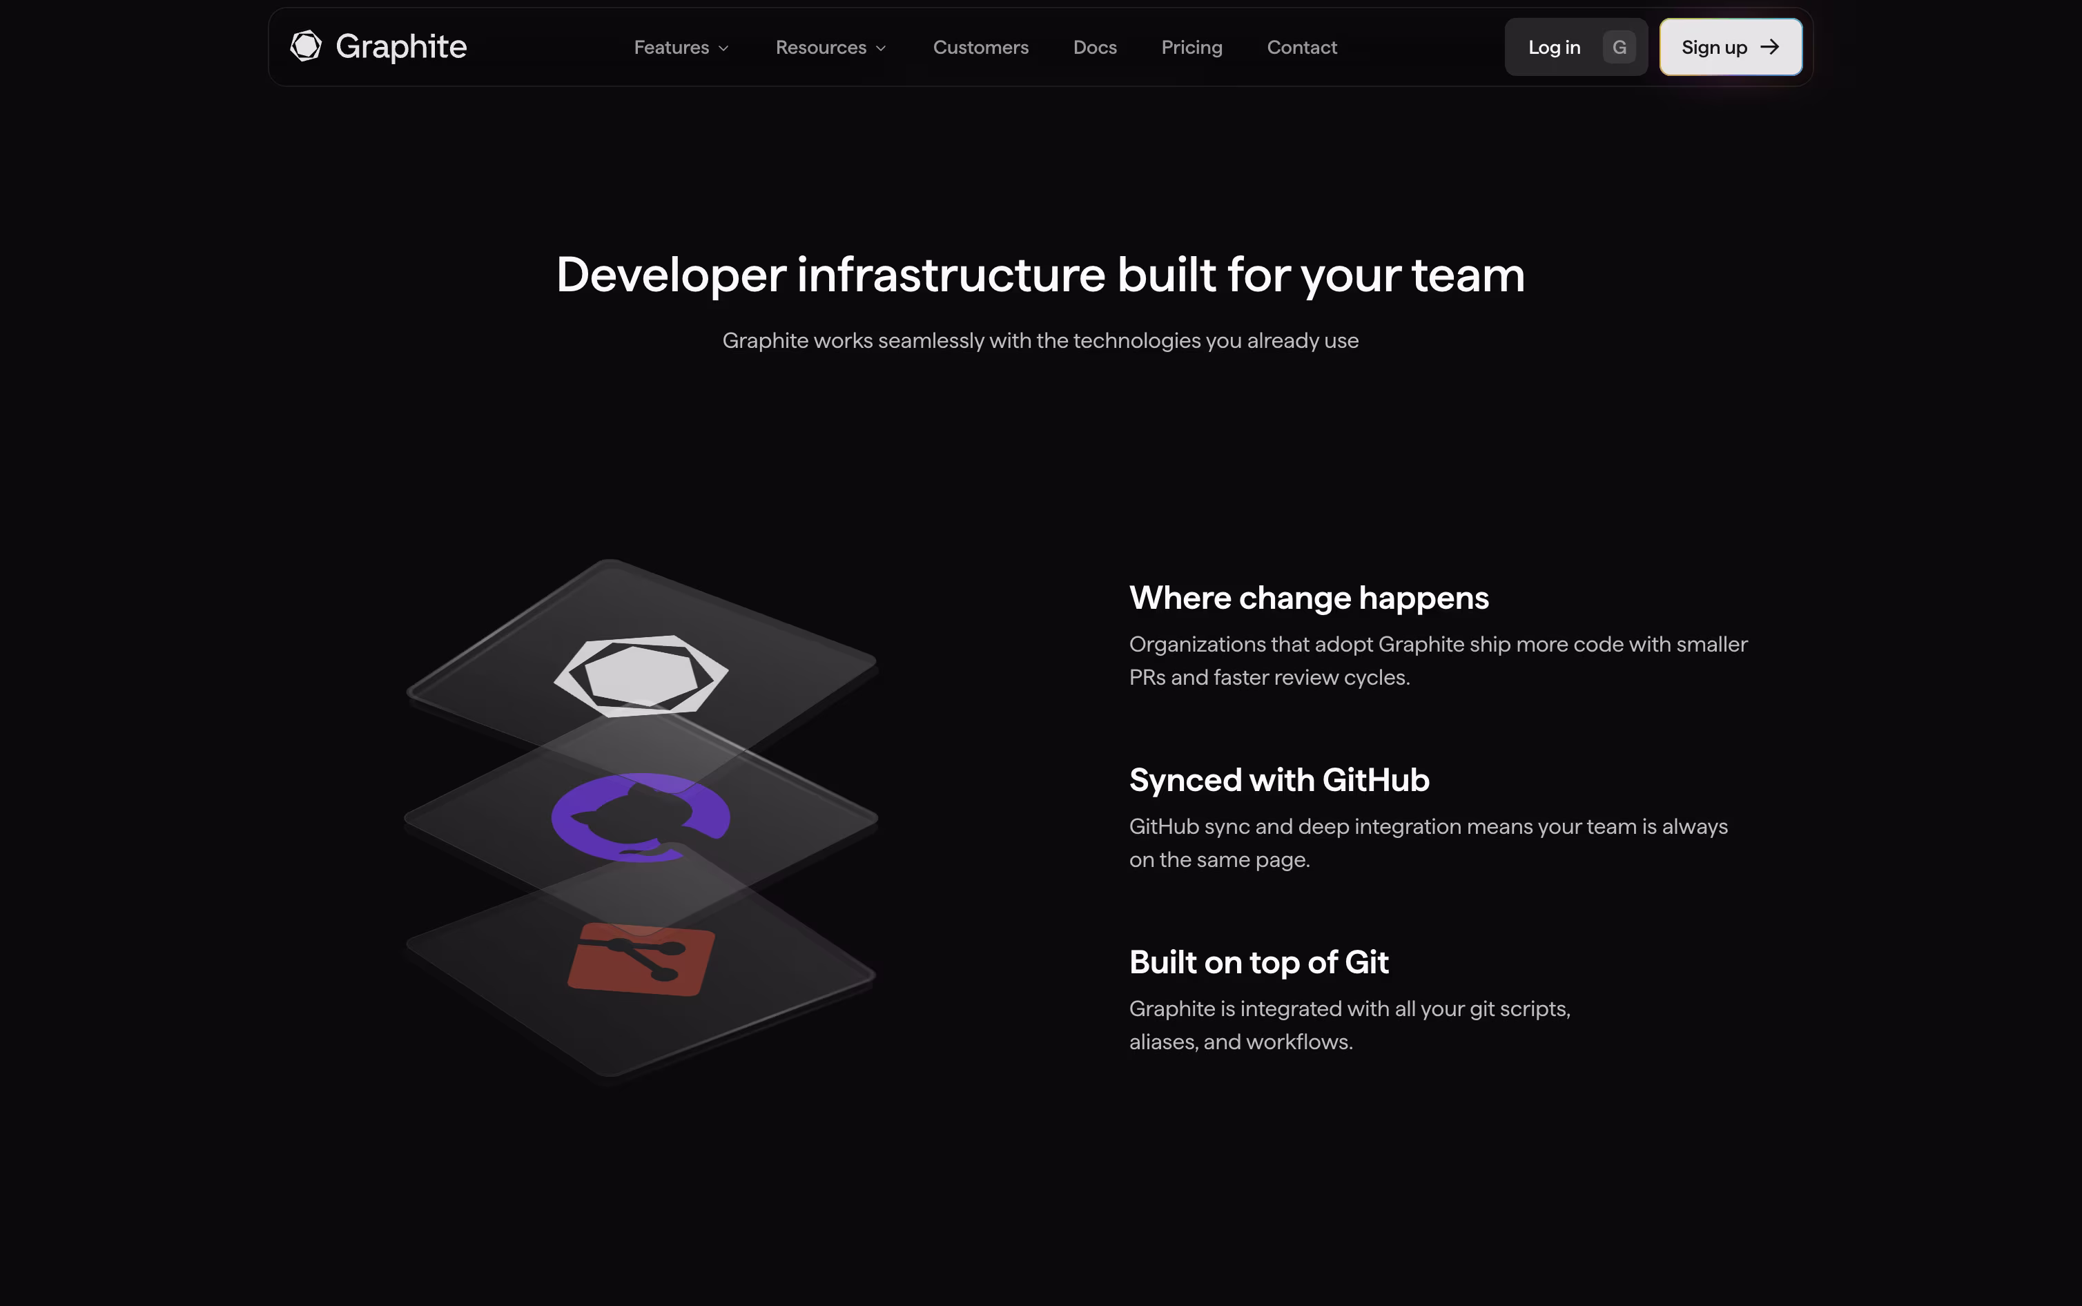Click the Sign up button
The height and width of the screenshot is (1306, 2082).
[1731, 48]
